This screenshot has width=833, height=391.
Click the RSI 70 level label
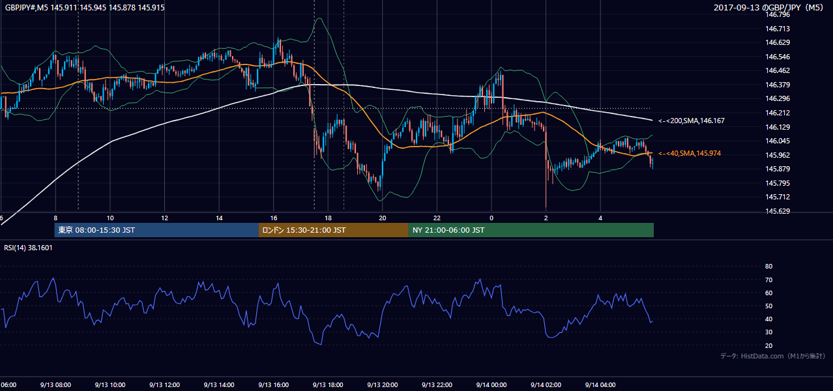click(768, 280)
